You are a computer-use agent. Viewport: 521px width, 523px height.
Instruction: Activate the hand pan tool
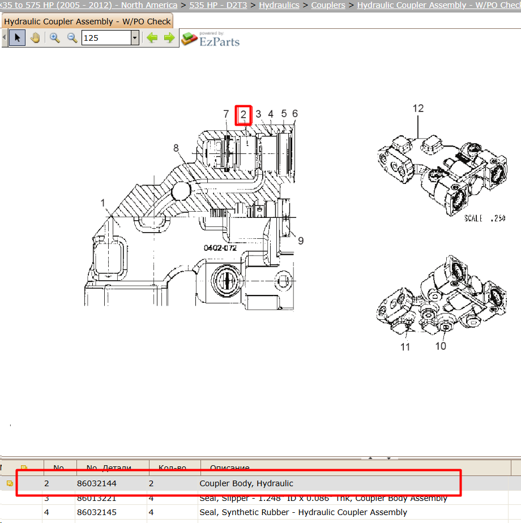coord(35,38)
